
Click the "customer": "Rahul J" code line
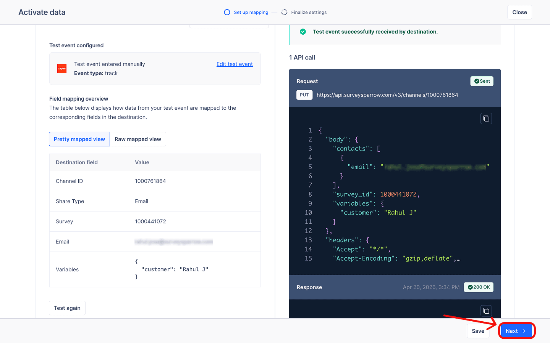coord(378,213)
